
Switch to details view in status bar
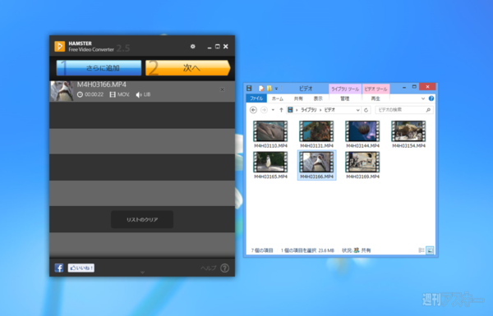pyautogui.click(x=422, y=250)
